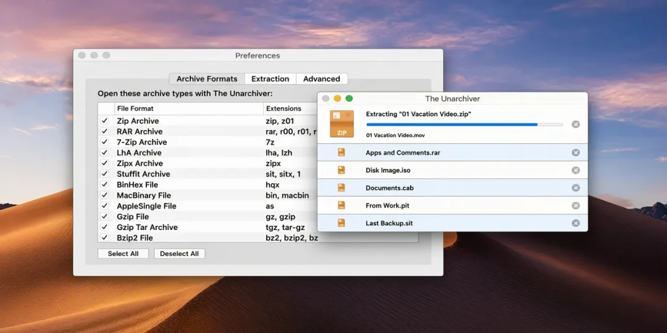The width and height of the screenshot is (667, 333).
Task: Switch to the Extraction tab
Action: [x=270, y=78]
